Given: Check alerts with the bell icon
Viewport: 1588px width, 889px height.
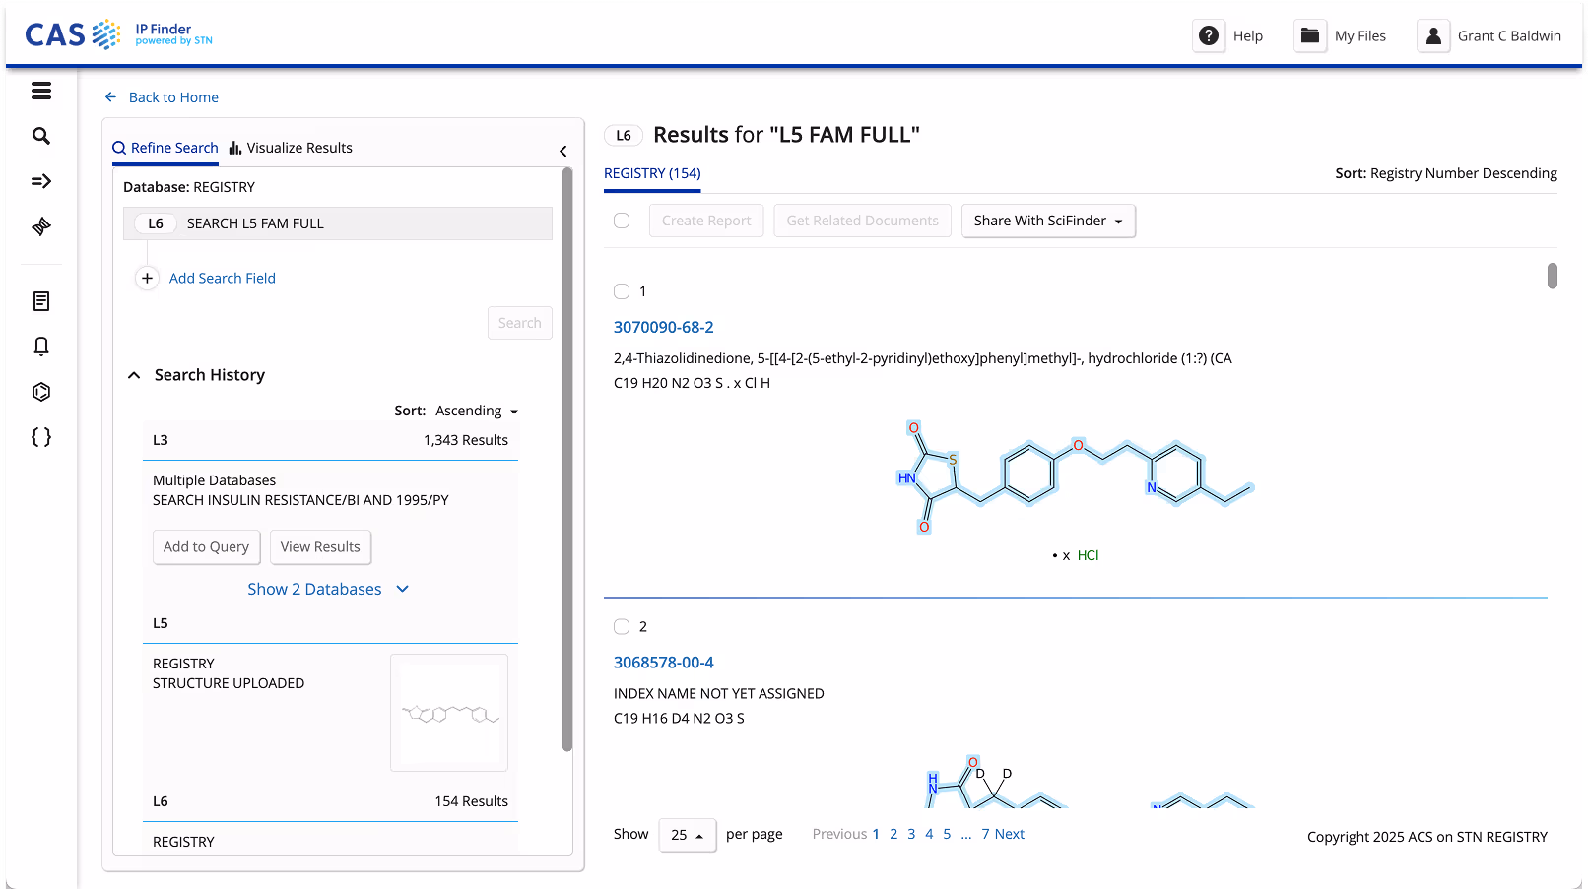Looking at the screenshot, I should pos(41,346).
